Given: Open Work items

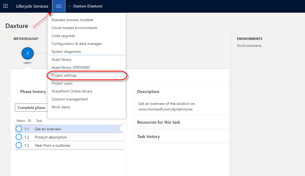Looking at the screenshot, I should 61,107.
